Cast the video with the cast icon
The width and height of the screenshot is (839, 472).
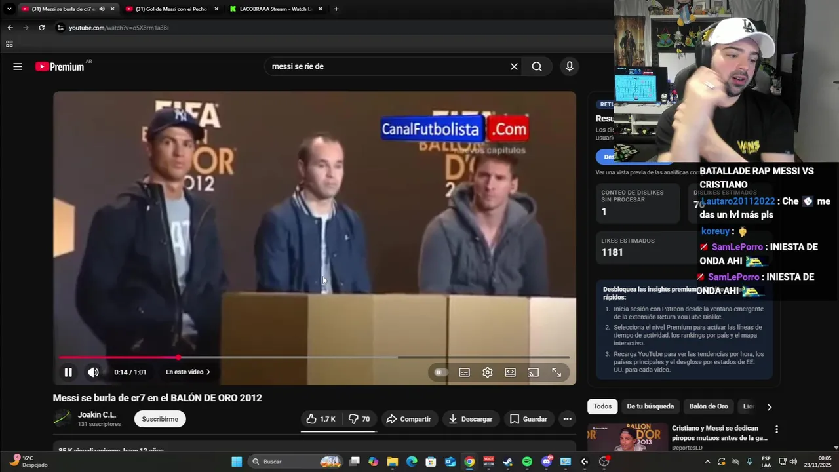pyautogui.click(x=534, y=372)
